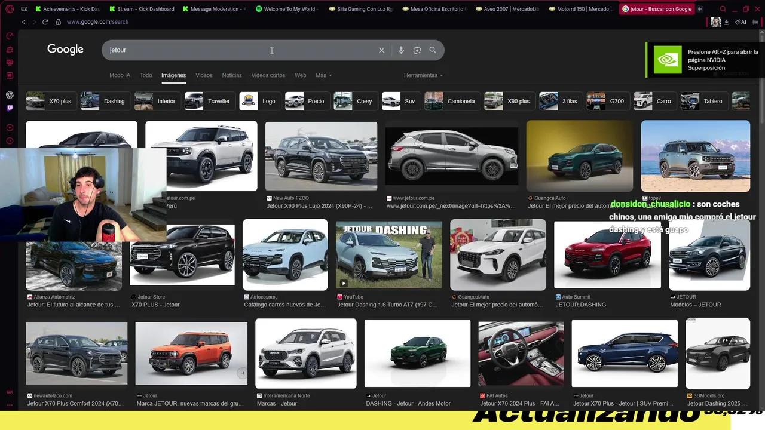Image resolution: width=765 pixels, height=430 pixels.
Task: Open the Easy Setup menu icon
Action: [756, 22]
